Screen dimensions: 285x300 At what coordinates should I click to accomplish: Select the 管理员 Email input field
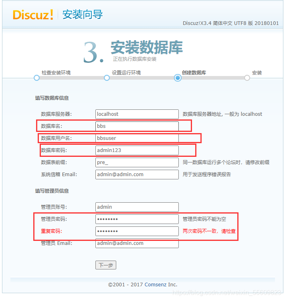tap(137, 243)
